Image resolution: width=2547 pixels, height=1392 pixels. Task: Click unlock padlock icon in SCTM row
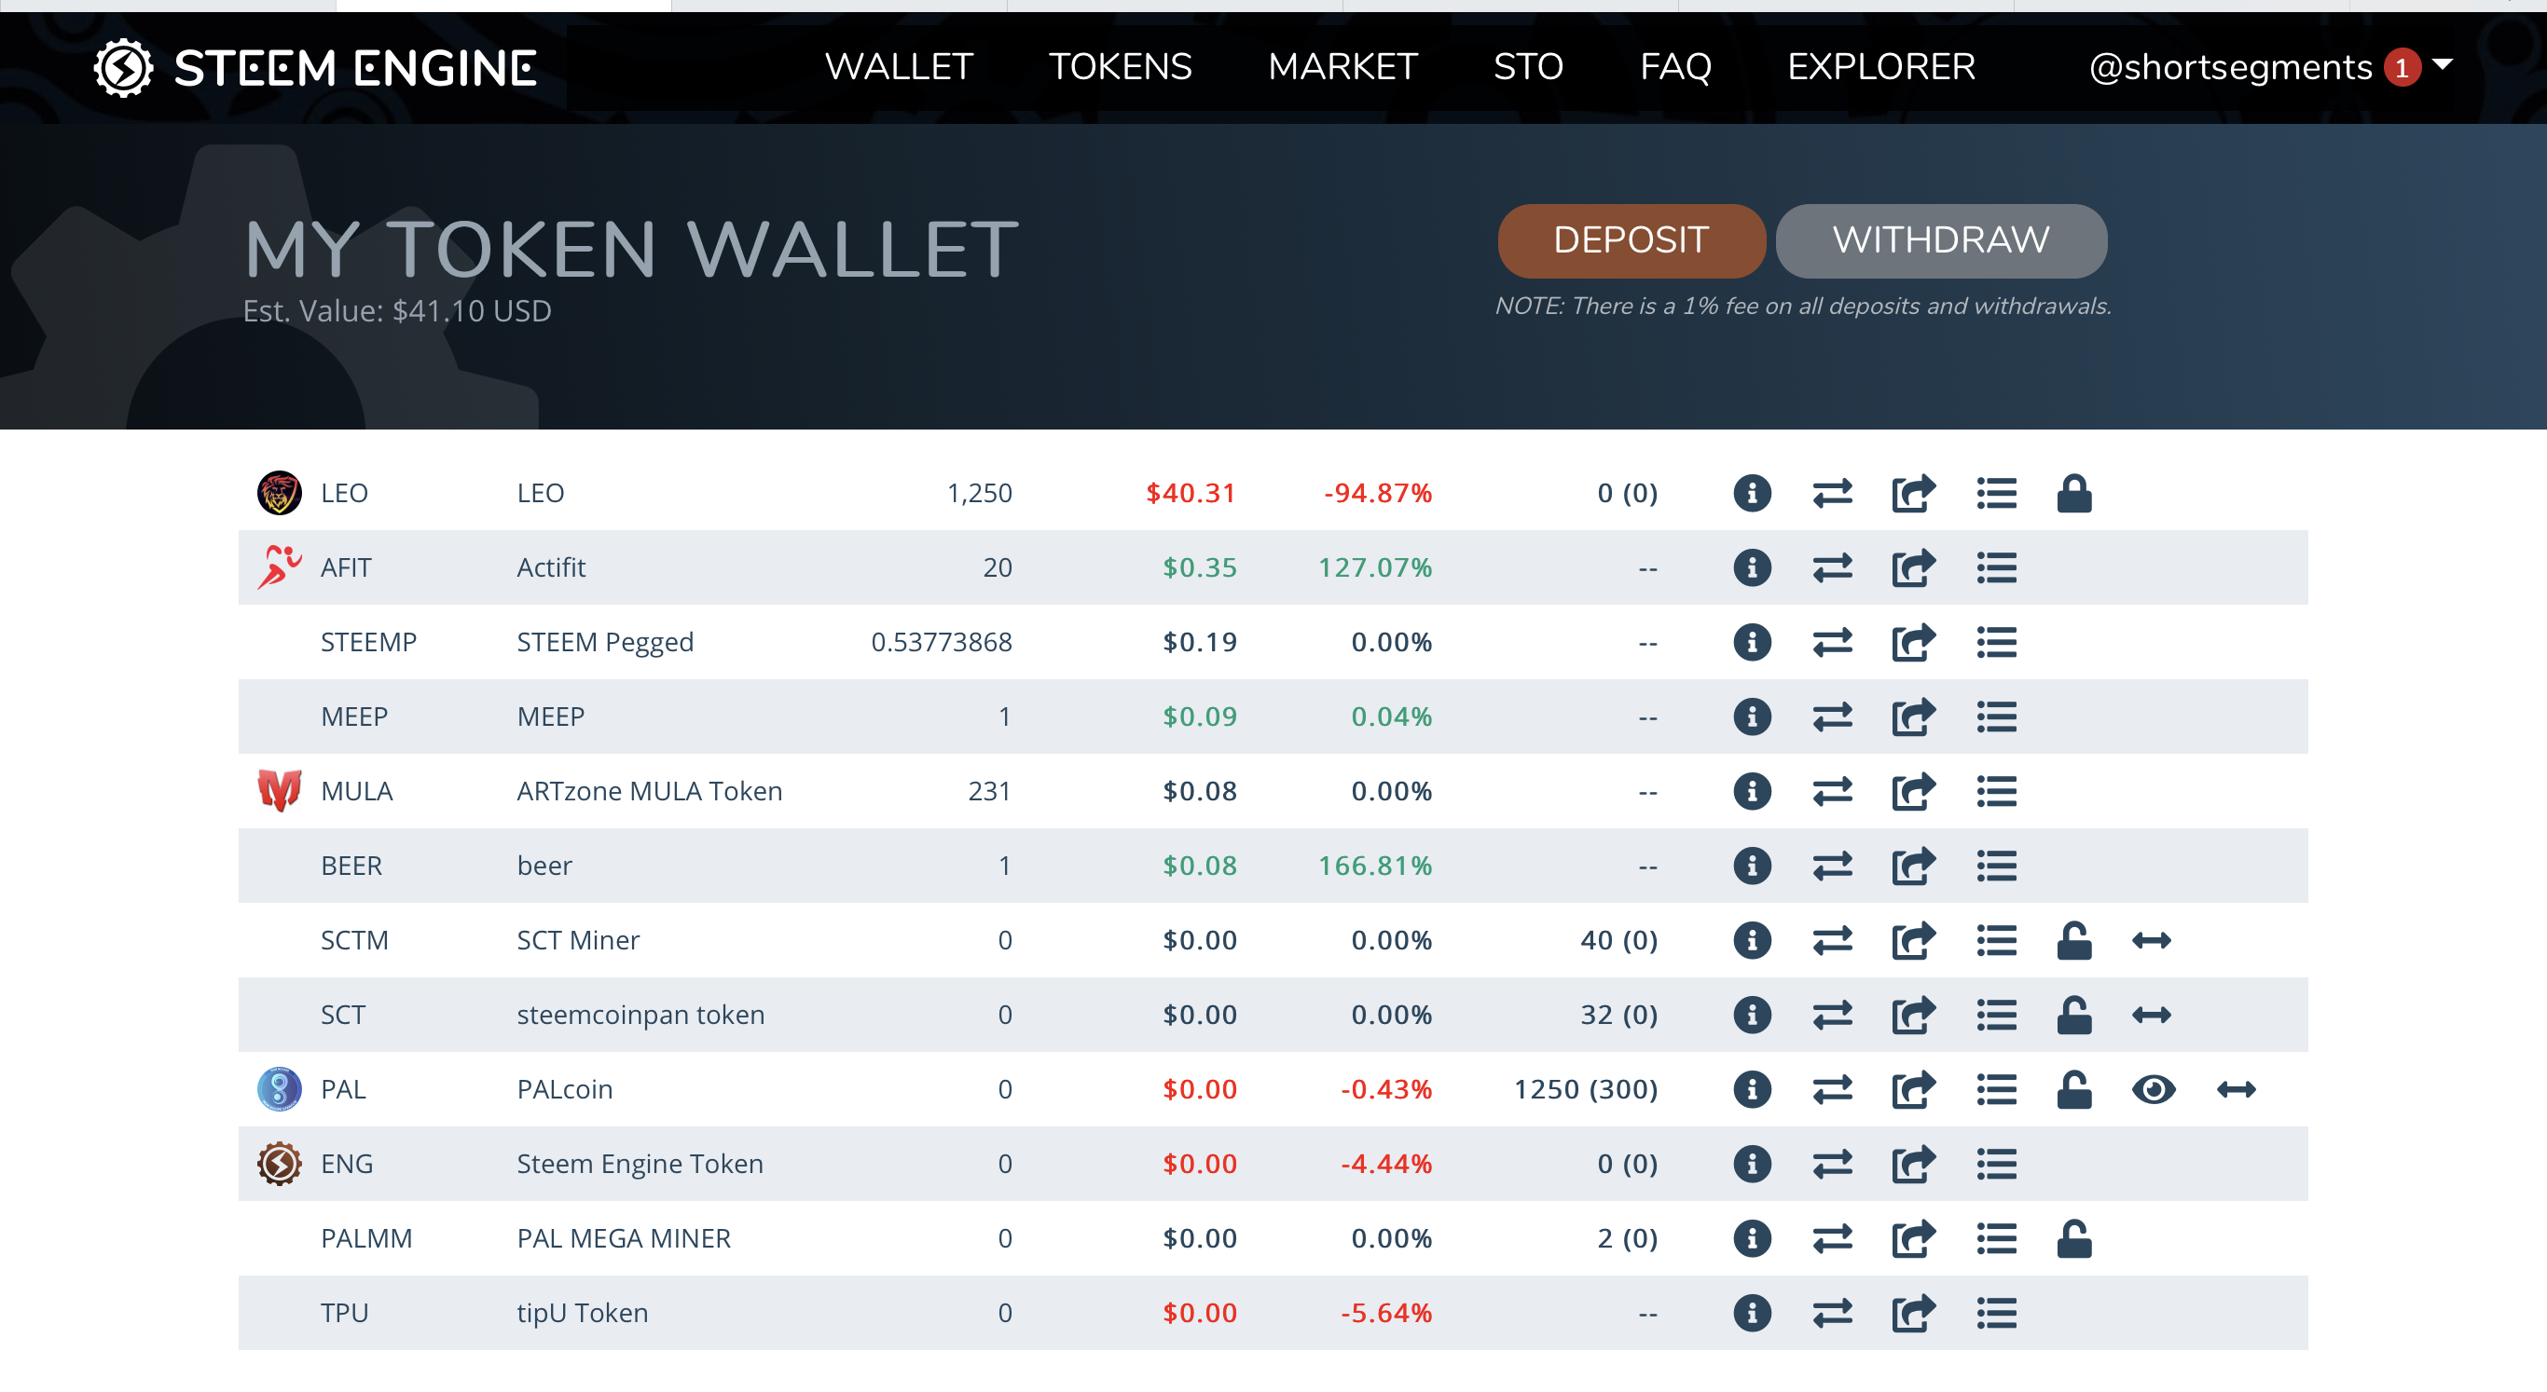pos(2073,939)
